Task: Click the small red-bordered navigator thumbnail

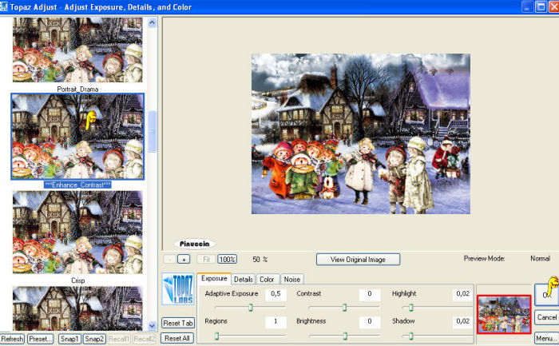Action: click(504, 314)
